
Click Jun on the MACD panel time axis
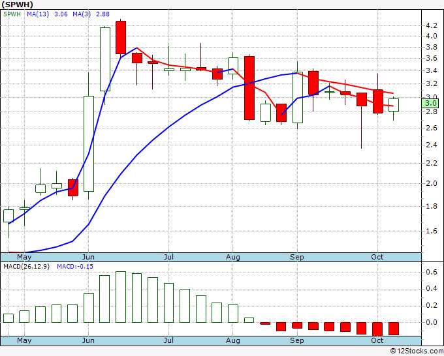coord(88,341)
